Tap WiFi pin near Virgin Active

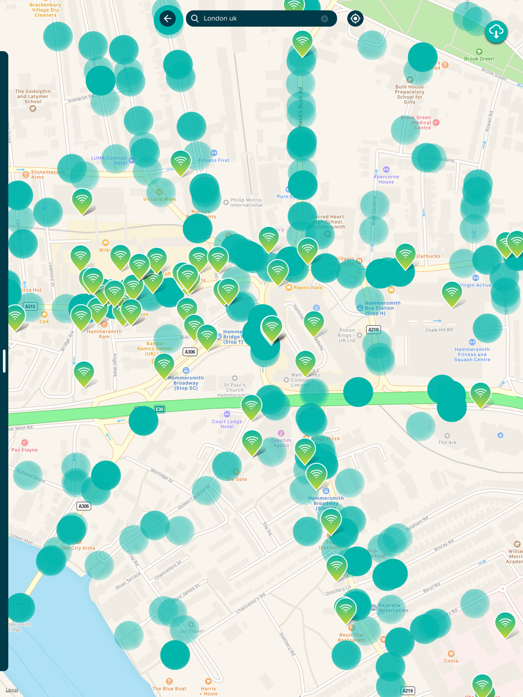click(x=452, y=293)
